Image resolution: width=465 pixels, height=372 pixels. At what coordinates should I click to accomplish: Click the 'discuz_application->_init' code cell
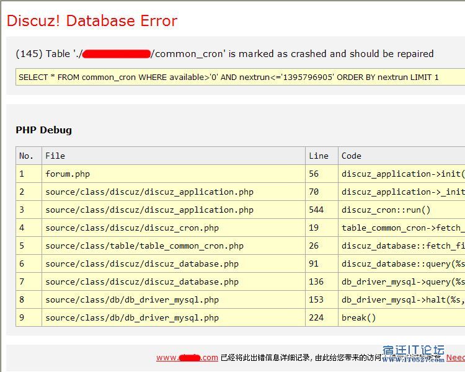click(402, 192)
